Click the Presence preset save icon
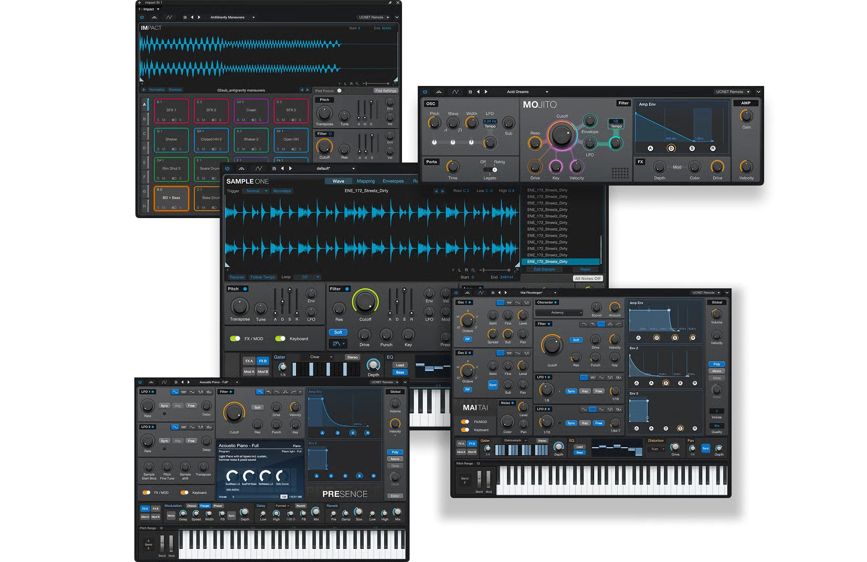Image resolution: width=867 pixels, height=562 pixels. click(x=176, y=382)
